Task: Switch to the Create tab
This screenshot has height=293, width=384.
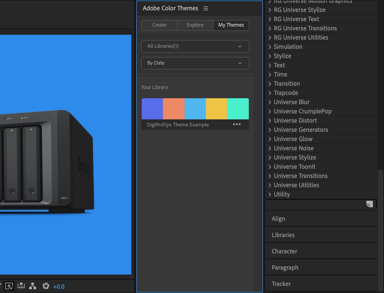Action: coord(159,25)
